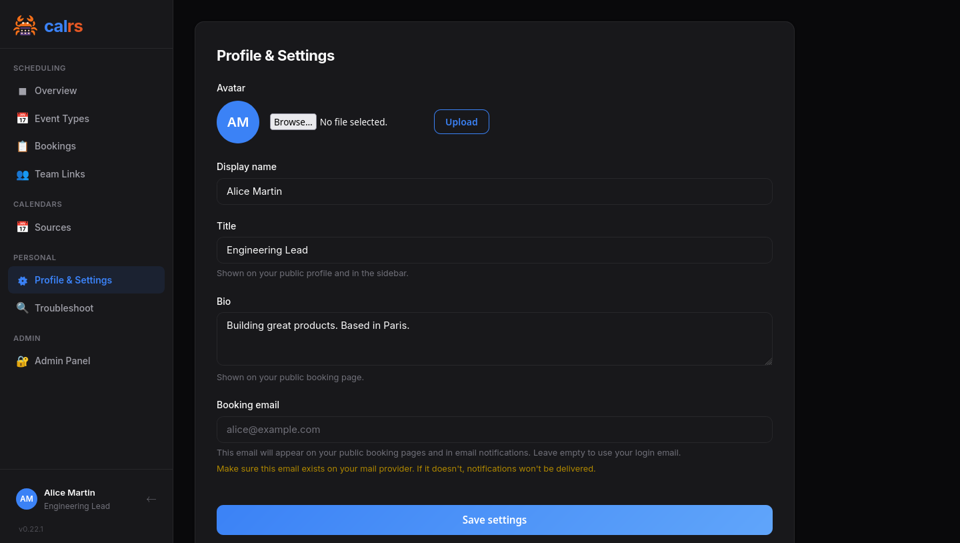The height and width of the screenshot is (543, 960).
Task: Select Bookings in the Scheduling section
Action: (55, 146)
